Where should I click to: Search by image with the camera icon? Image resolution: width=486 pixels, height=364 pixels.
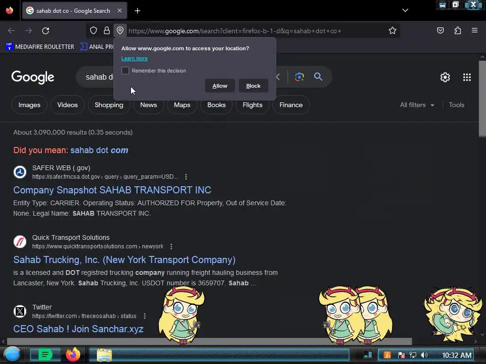(299, 77)
